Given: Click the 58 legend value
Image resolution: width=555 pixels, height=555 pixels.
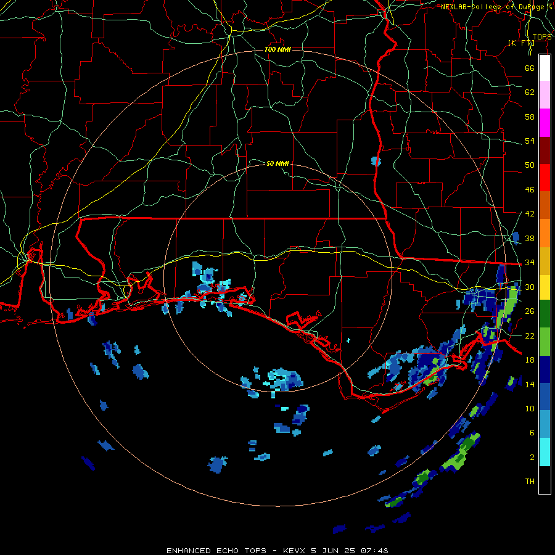Looking at the screenshot, I should [530, 117].
